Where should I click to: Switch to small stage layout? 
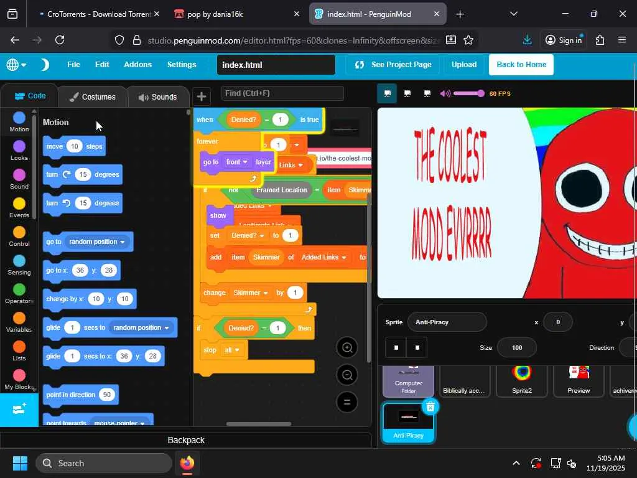point(387,93)
